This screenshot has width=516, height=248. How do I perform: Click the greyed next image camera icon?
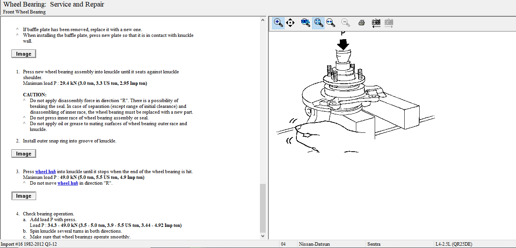(389, 23)
